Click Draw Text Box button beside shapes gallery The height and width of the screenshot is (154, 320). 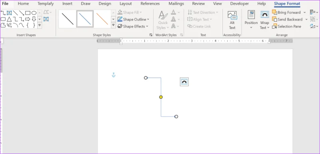[46, 19]
